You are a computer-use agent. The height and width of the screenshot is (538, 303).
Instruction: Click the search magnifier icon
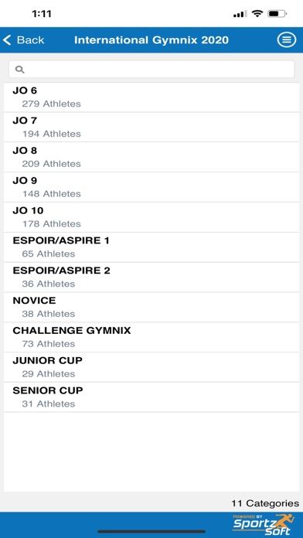20,70
